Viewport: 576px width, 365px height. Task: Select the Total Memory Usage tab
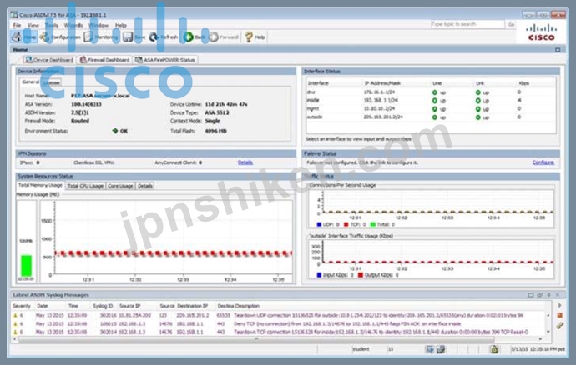40,185
